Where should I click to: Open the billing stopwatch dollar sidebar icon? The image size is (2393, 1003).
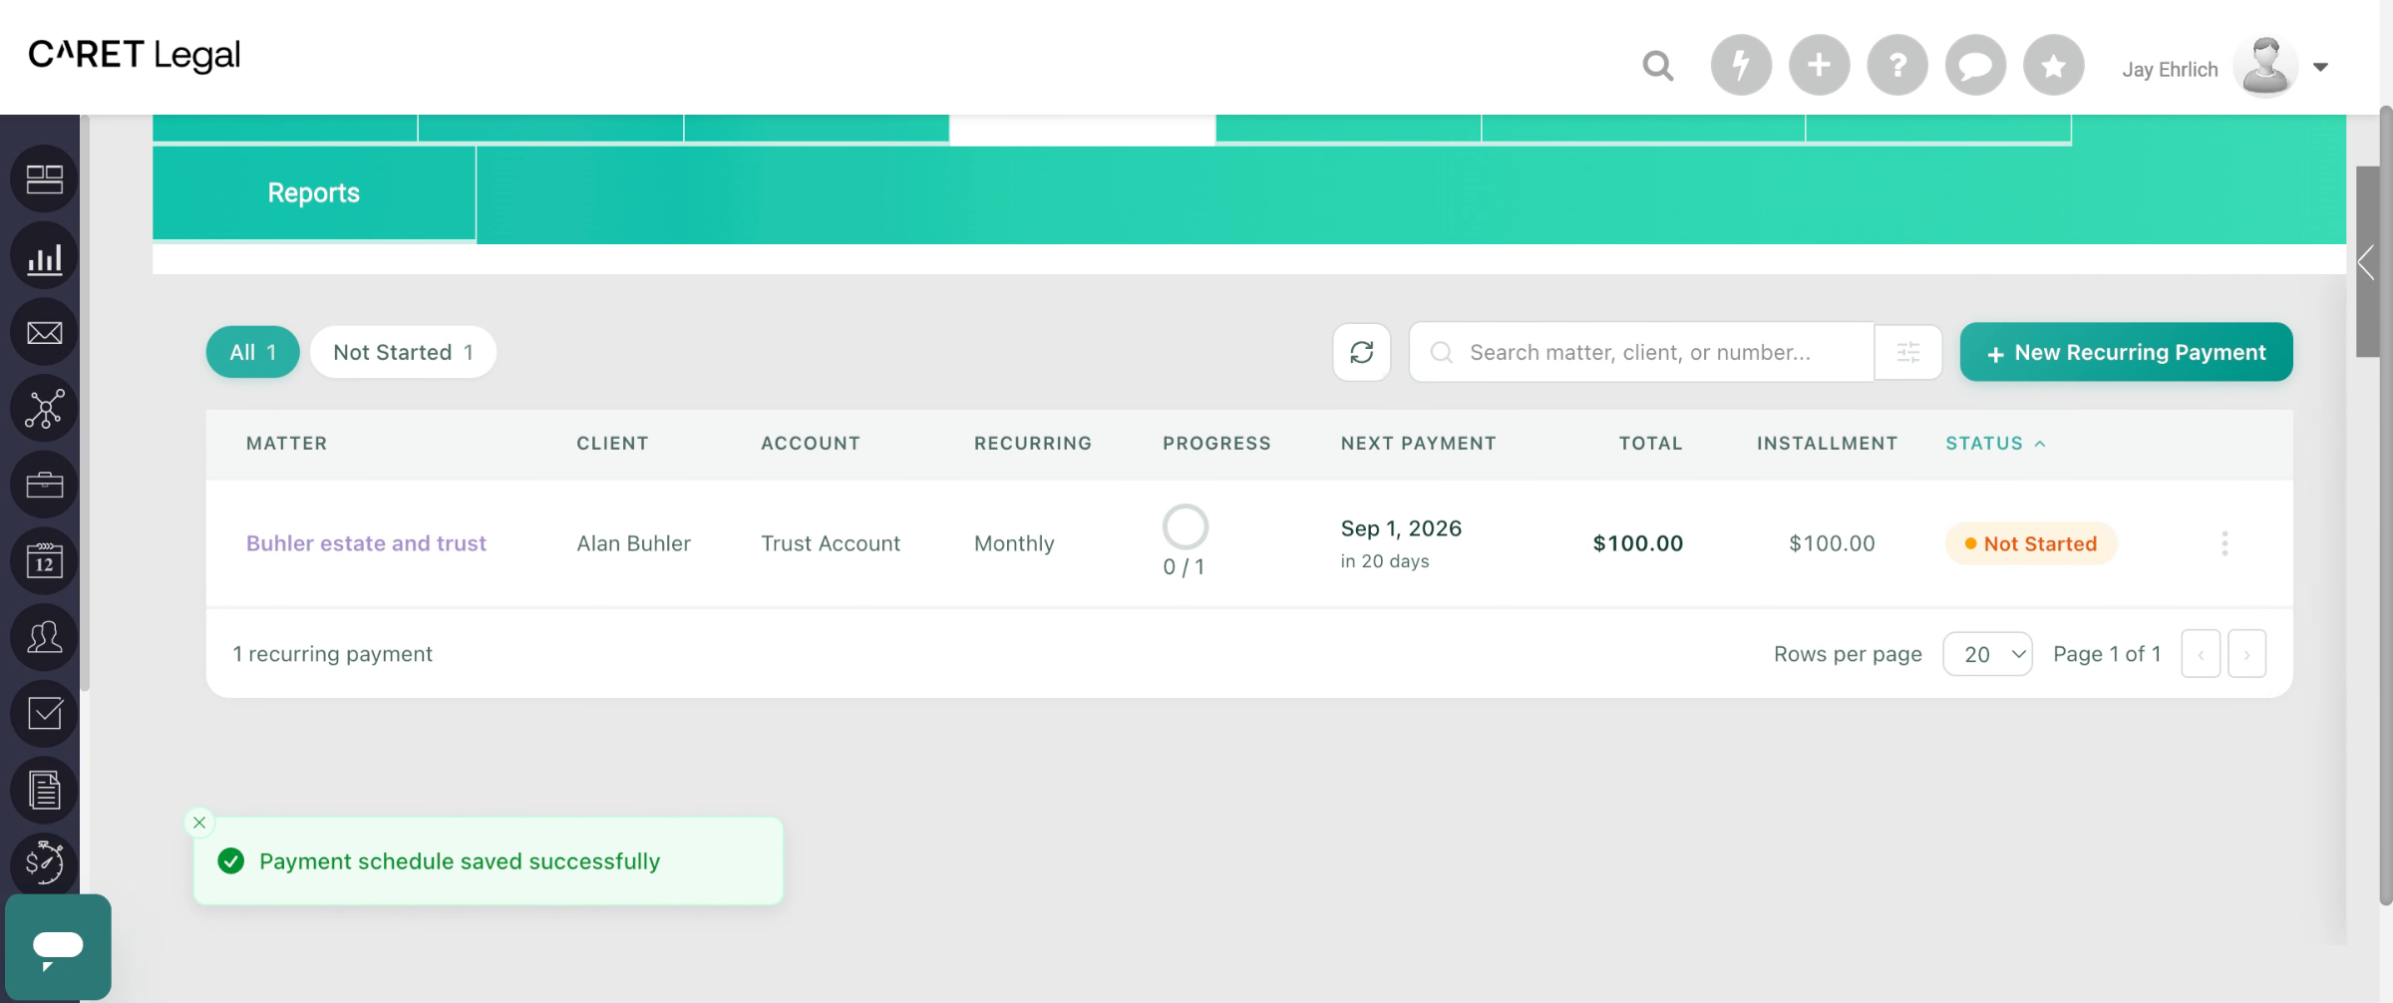click(x=44, y=863)
